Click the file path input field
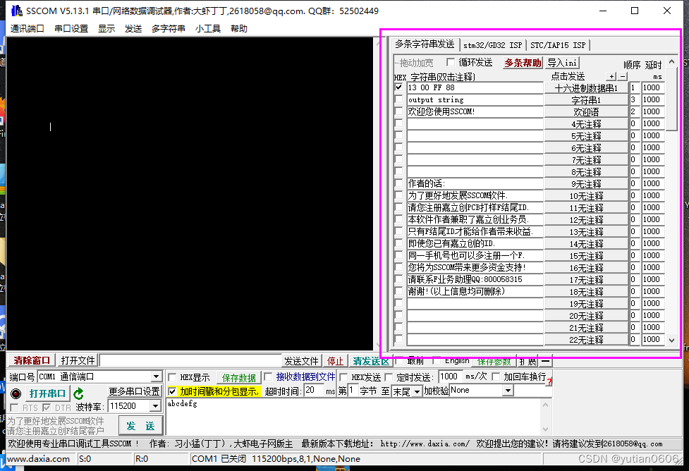The width and height of the screenshot is (689, 471). click(190, 361)
